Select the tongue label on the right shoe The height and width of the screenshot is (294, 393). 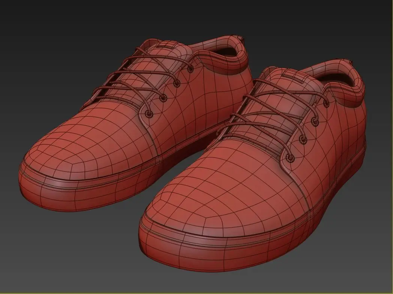pyautogui.click(x=293, y=75)
